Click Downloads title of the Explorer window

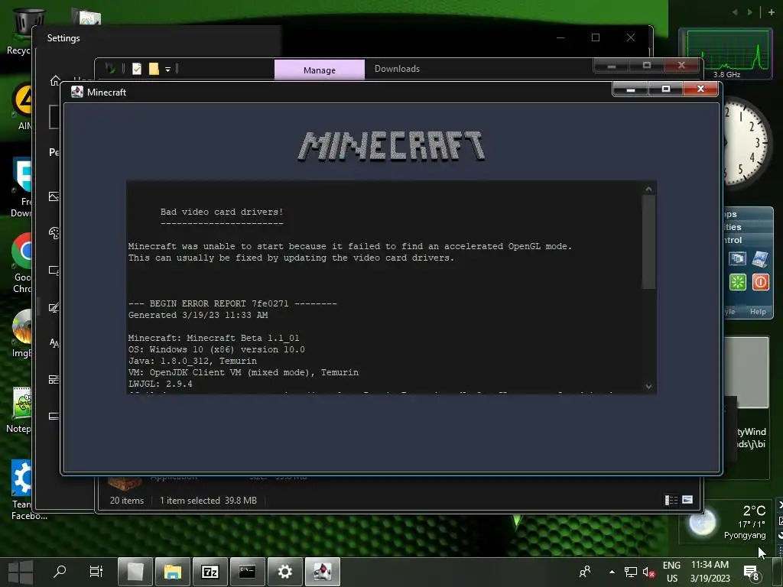[397, 69]
